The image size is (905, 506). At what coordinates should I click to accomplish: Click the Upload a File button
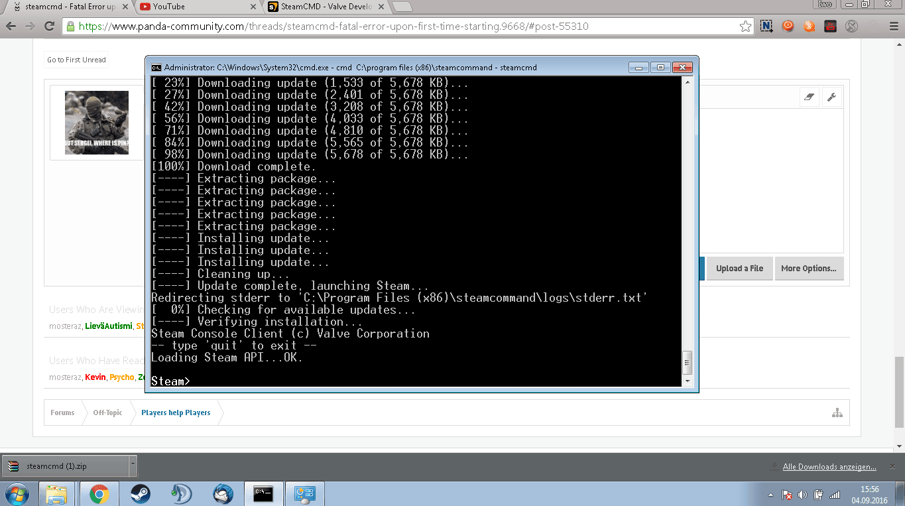coord(739,269)
